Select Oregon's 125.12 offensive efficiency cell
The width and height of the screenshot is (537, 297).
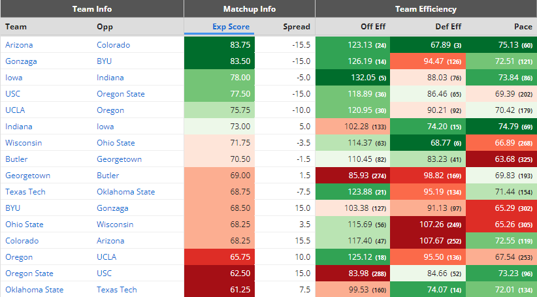(353, 257)
